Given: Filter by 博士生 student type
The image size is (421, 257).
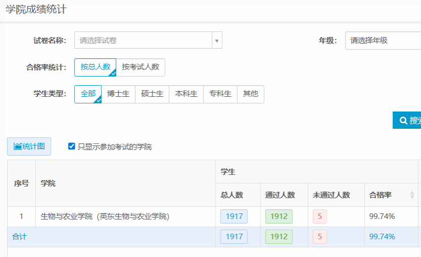Looking at the screenshot, I should (118, 94).
